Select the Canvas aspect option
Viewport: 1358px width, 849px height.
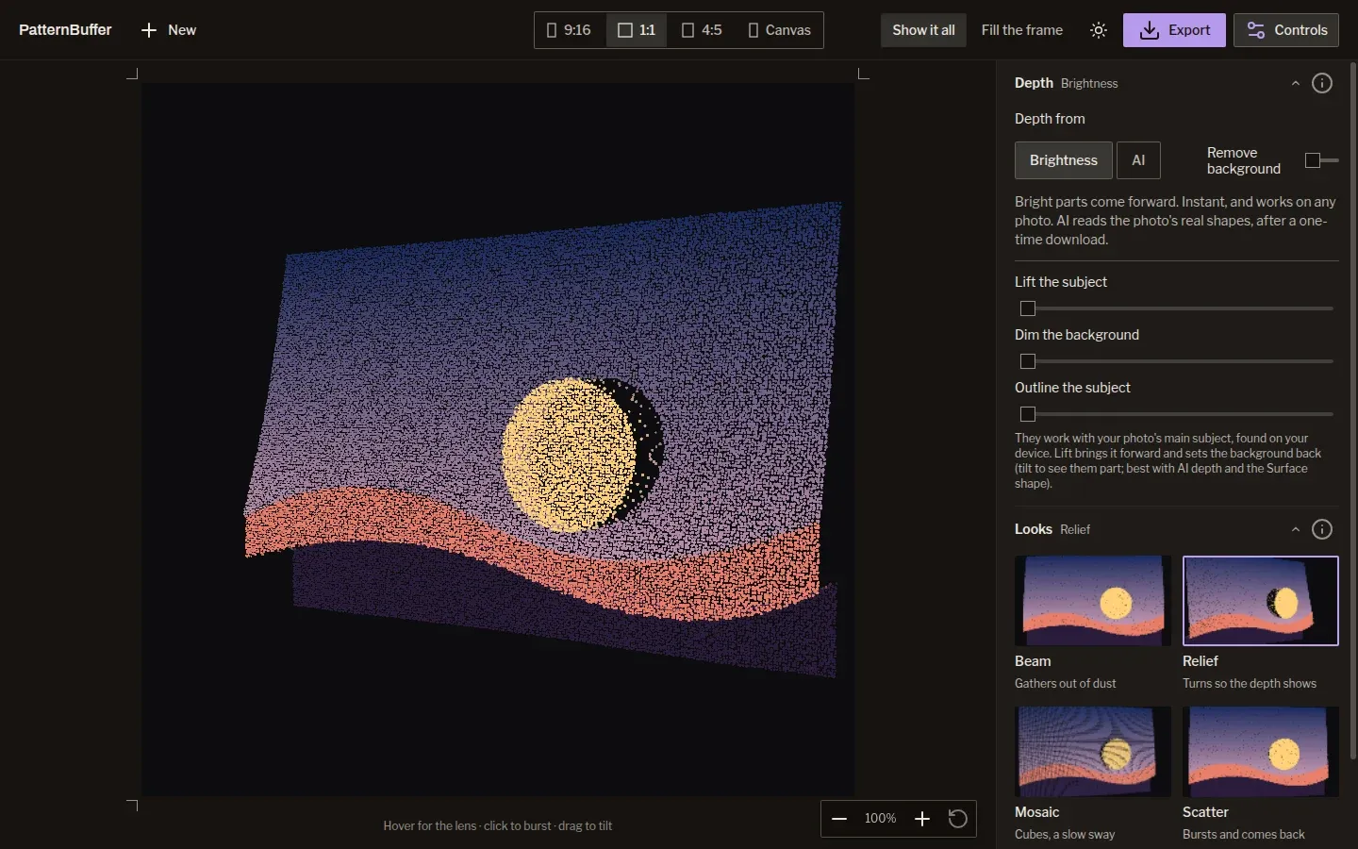click(779, 30)
